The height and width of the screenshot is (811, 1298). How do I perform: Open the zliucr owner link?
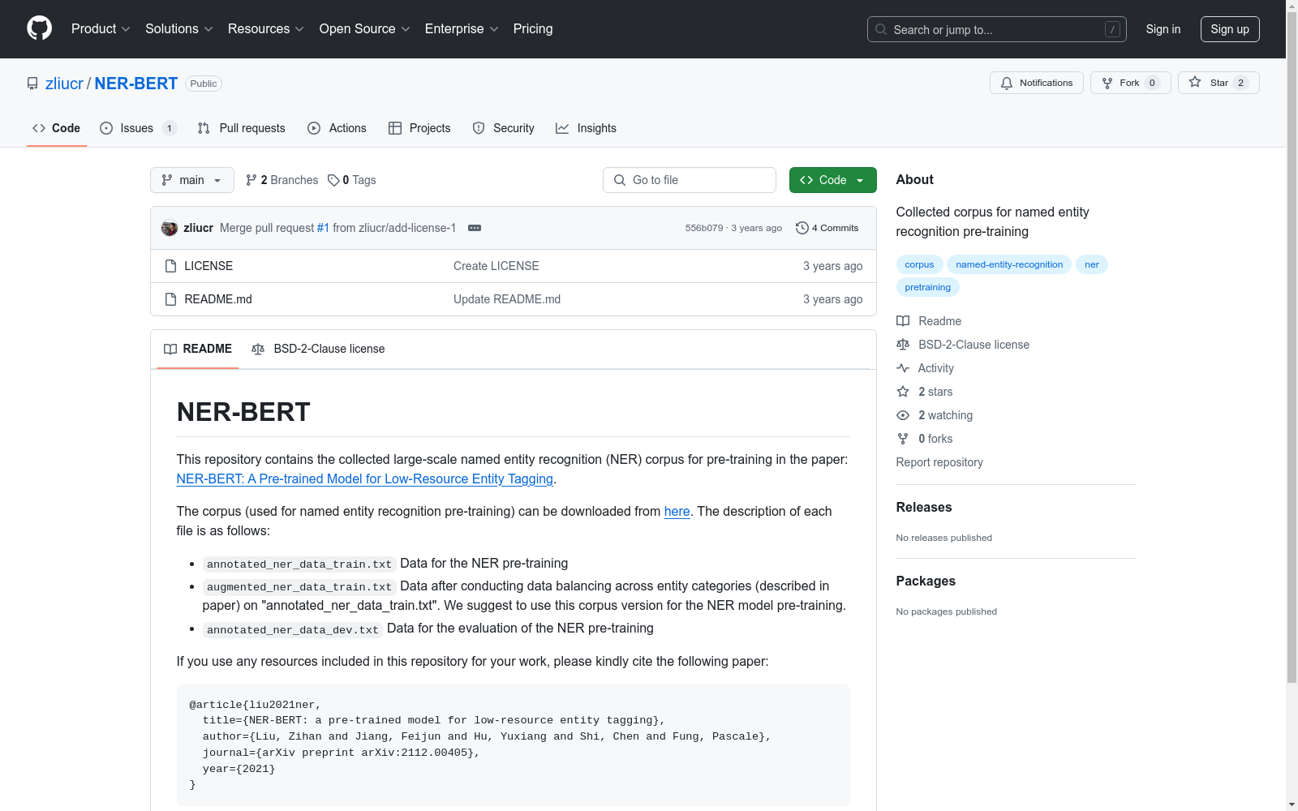(x=64, y=84)
